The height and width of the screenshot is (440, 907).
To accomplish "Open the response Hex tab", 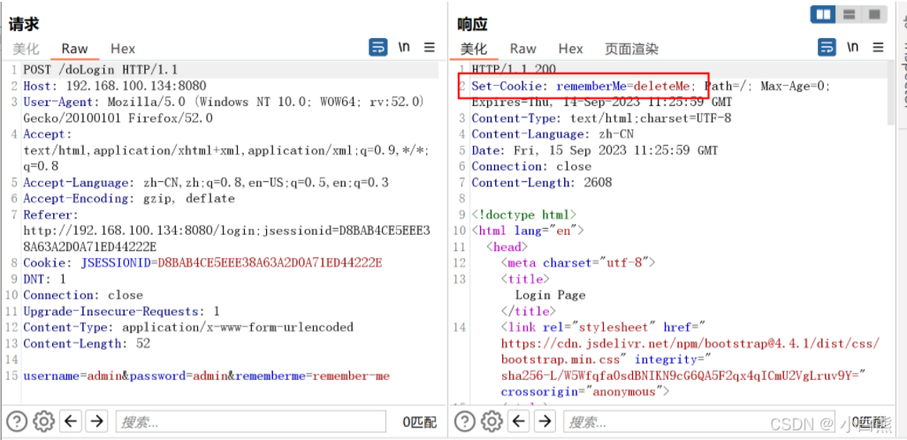I will pyautogui.click(x=570, y=49).
